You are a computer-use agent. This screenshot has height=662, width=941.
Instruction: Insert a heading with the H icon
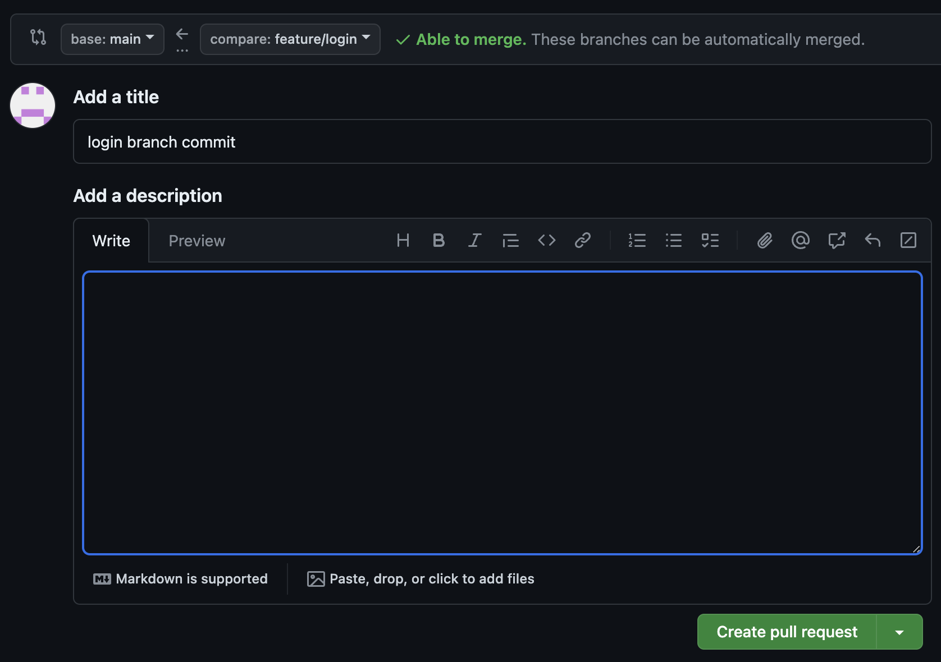tap(403, 241)
